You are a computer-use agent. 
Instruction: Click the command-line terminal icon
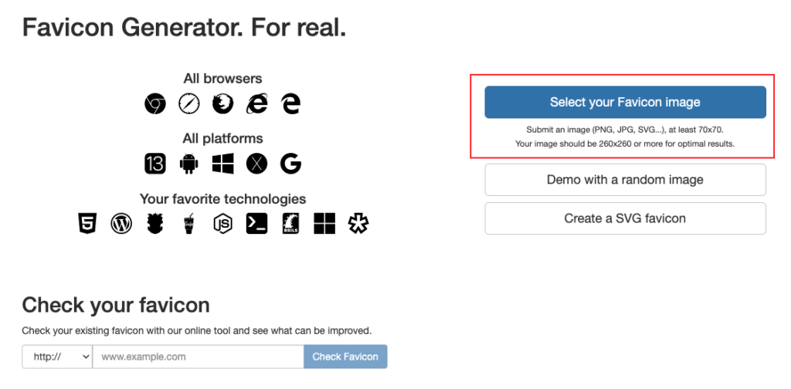point(256,223)
